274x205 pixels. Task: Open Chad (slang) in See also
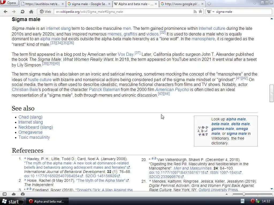[31, 117]
